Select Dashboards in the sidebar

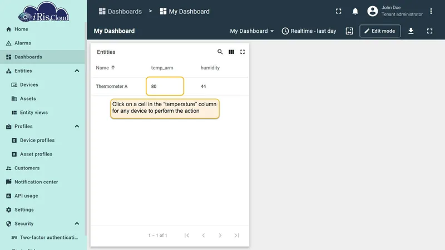pyautogui.click(x=43, y=57)
